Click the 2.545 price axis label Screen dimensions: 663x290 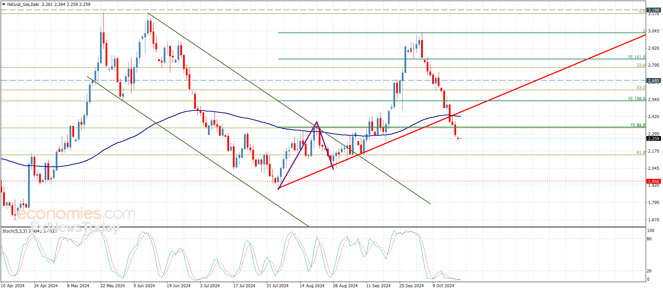tap(653, 99)
